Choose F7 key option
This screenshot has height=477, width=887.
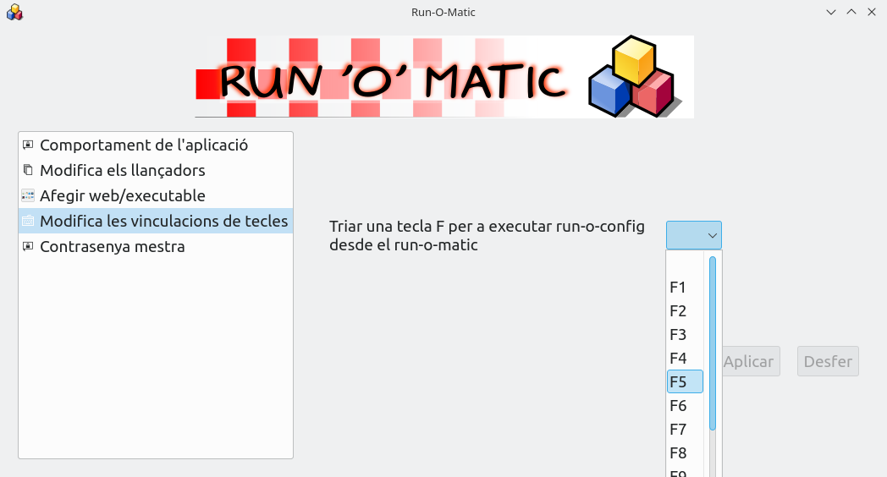point(685,430)
